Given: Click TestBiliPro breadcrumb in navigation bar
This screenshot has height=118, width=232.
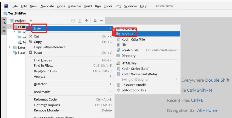Looking at the screenshot, I should 15,13.
